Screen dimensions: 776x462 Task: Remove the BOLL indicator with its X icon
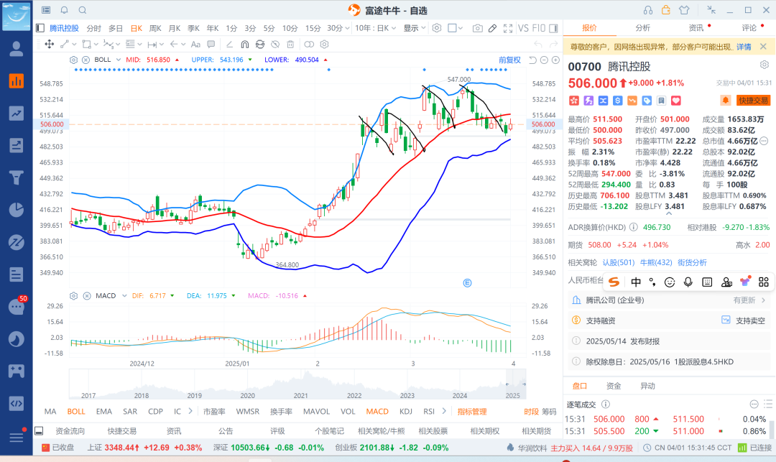86,60
